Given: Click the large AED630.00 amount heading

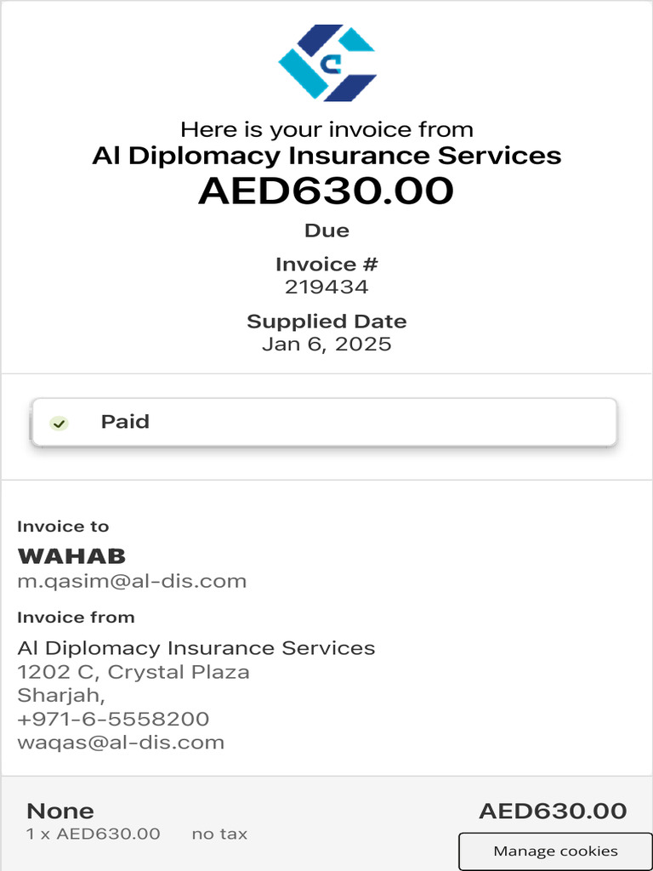Looking at the screenshot, I should tap(326, 191).
